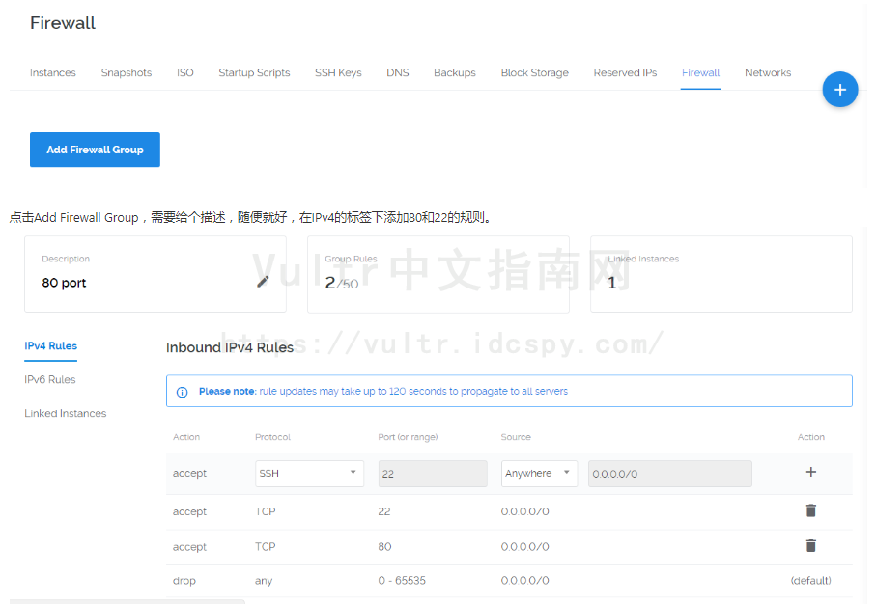
Task: Select the SSH Keys tab
Action: [338, 72]
